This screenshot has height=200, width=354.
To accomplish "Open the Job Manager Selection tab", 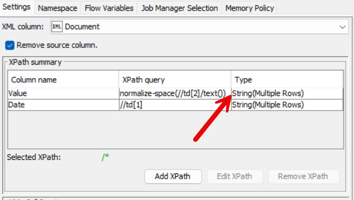I will [x=179, y=8].
